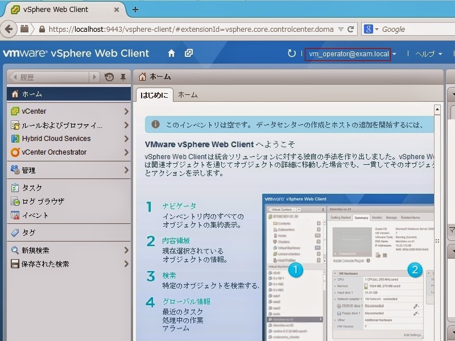Click the VMware vSphere Web Client logo
This screenshot has width=455, height=341.
[x=76, y=53]
